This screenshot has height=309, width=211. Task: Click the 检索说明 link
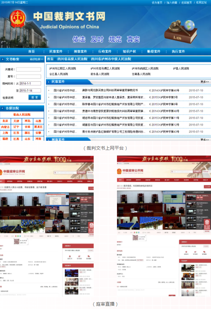[x=8, y=98]
